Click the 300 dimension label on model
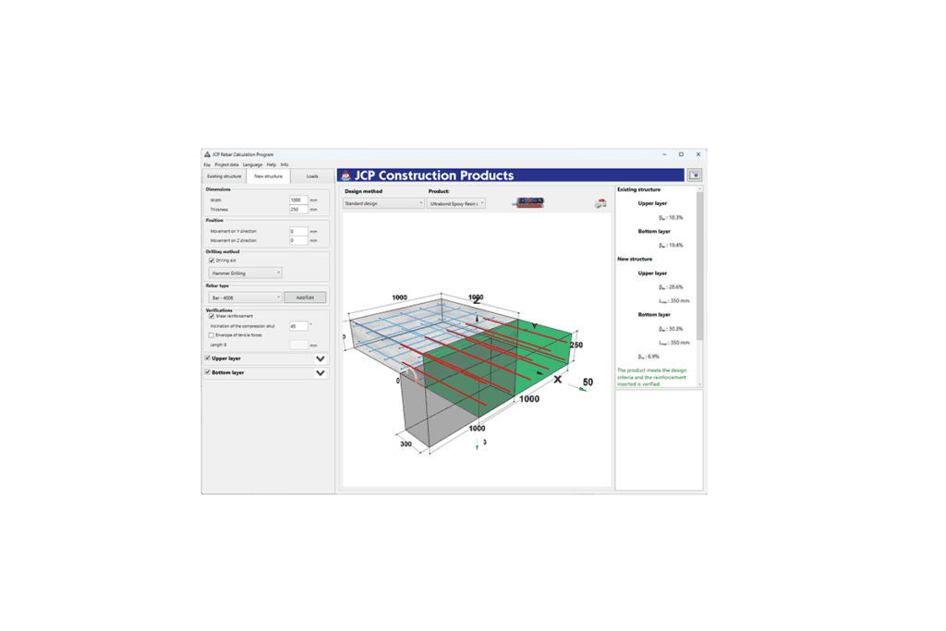 tap(406, 444)
